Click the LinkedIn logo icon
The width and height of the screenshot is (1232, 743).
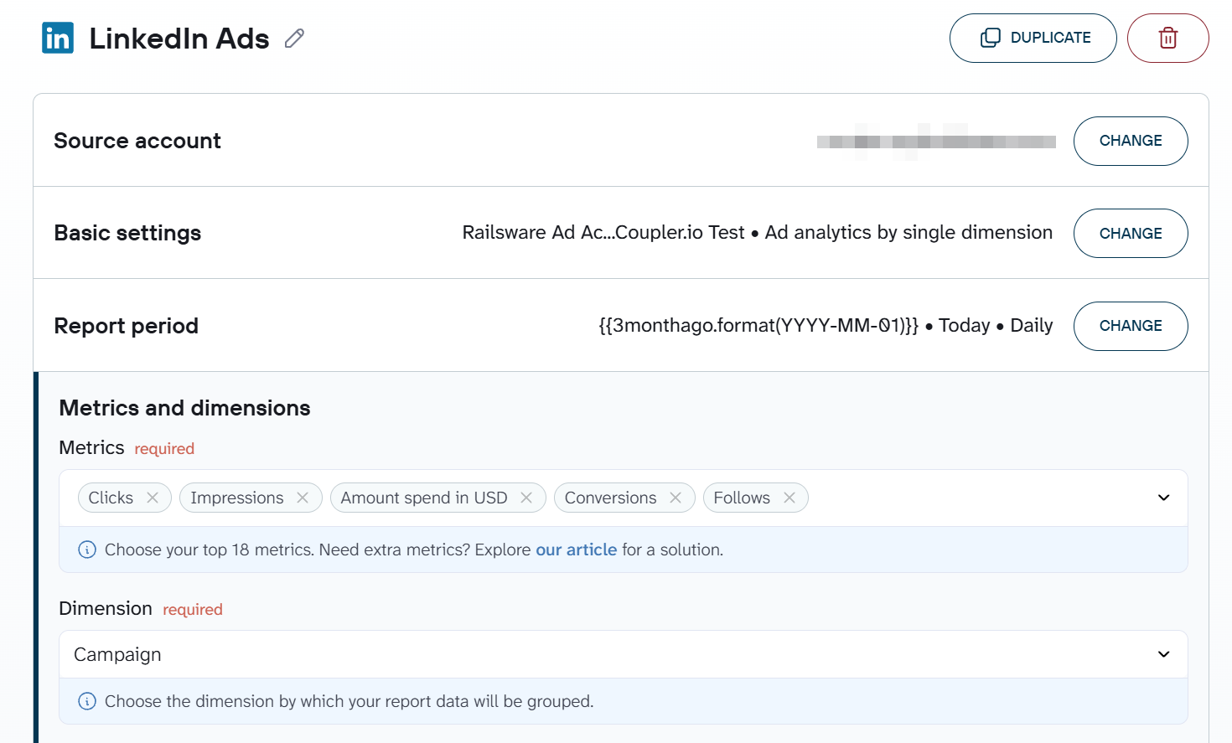[58, 38]
